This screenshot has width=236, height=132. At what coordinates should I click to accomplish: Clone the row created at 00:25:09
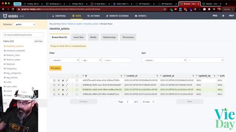[x=54, y=81]
